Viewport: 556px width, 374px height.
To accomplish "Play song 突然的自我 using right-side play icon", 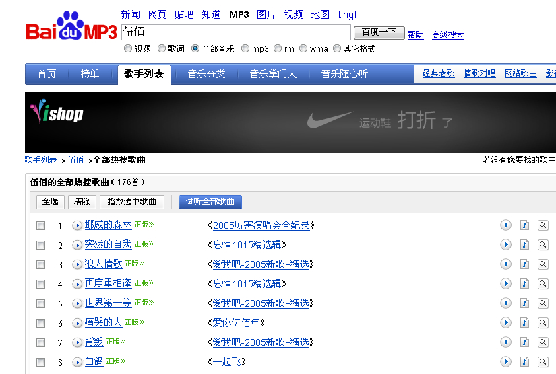I will (x=505, y=244).
